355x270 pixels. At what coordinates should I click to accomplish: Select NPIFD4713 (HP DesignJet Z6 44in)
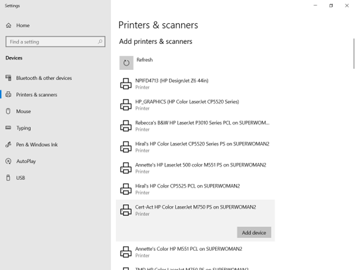[x=195, y=84]
